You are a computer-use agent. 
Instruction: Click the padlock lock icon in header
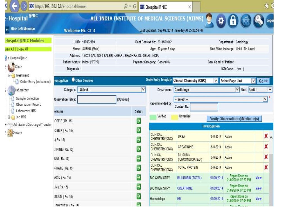[x=233, y=21]
